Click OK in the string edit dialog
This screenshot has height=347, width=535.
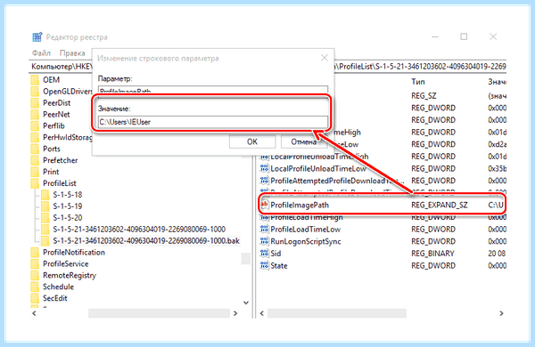pos(252,141)
